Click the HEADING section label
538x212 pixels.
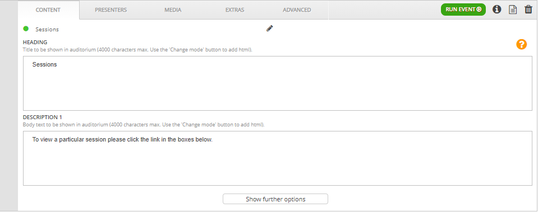pyautogui.click(x=35, y=43)
